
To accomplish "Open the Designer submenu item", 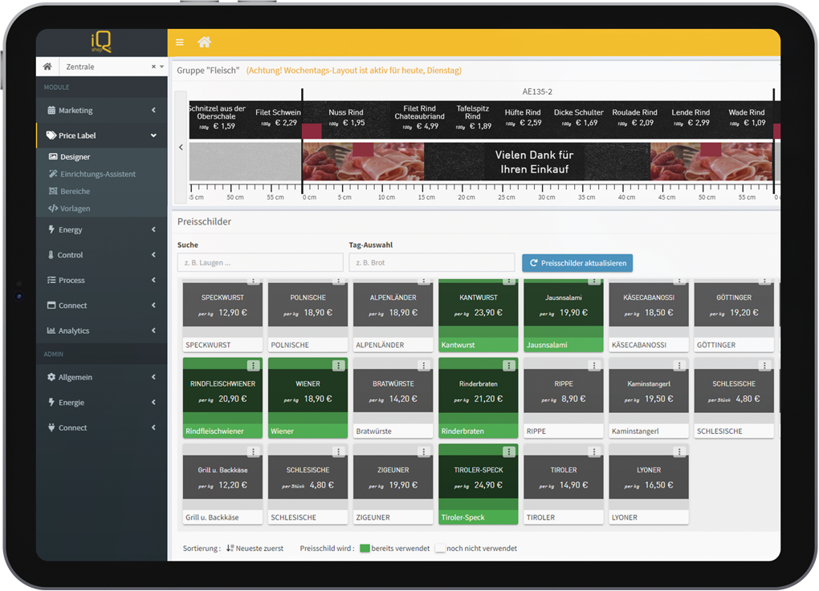I will click(75, 157).
